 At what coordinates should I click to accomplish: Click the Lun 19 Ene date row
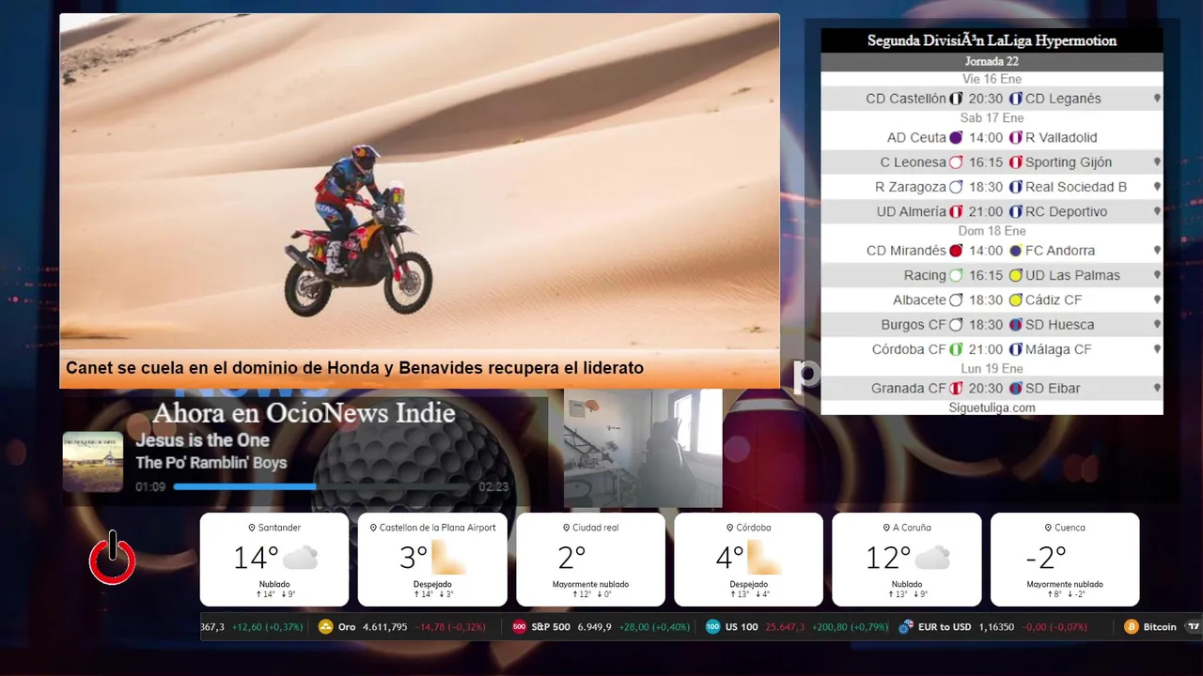(x=992, y=369)
